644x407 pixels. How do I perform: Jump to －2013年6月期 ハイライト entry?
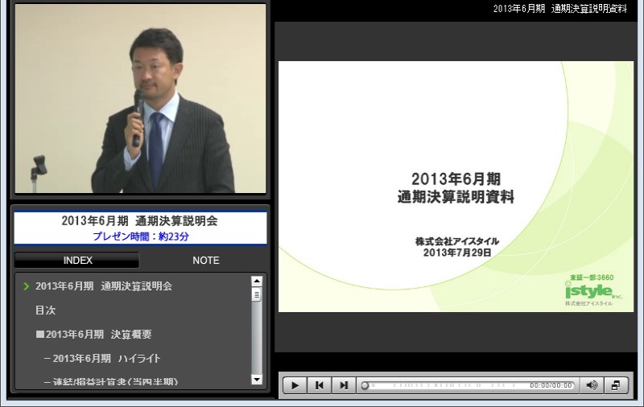point(102,358)
